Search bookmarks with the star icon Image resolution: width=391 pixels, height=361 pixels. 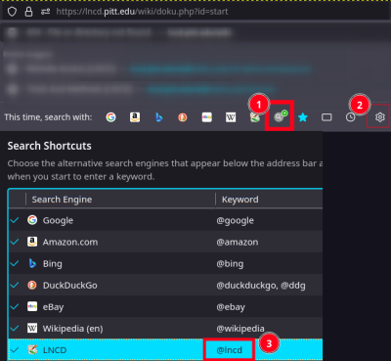[303, 117]
